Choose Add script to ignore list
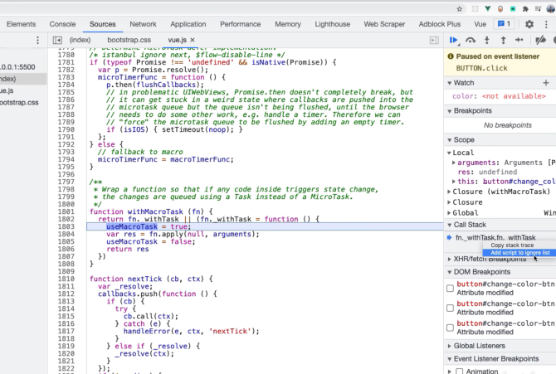The width and height of the screenshot is (556, 374). [x=520, y=253]
